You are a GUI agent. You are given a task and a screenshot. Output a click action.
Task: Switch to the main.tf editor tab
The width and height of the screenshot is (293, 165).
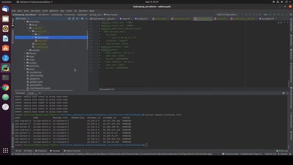[126, 19]
